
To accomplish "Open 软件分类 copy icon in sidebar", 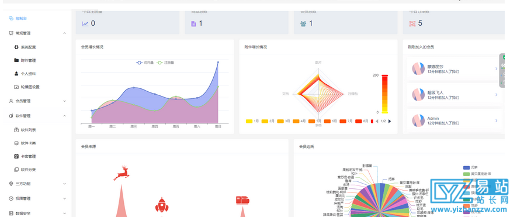I will pos(16,170).
